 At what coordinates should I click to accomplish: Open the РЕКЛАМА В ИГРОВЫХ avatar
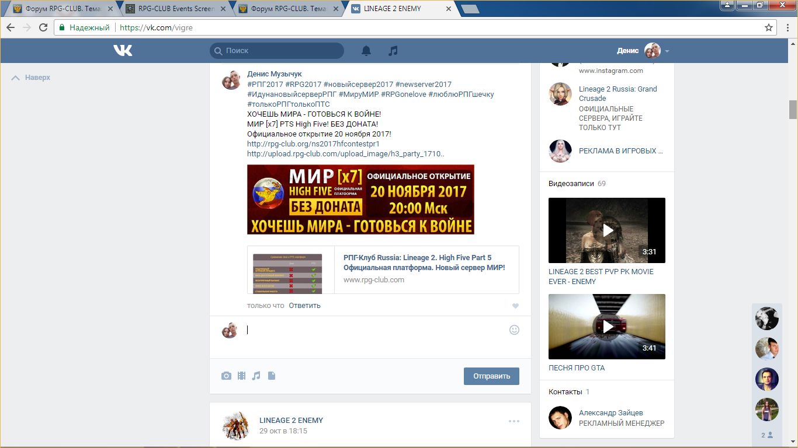point(560,151)
